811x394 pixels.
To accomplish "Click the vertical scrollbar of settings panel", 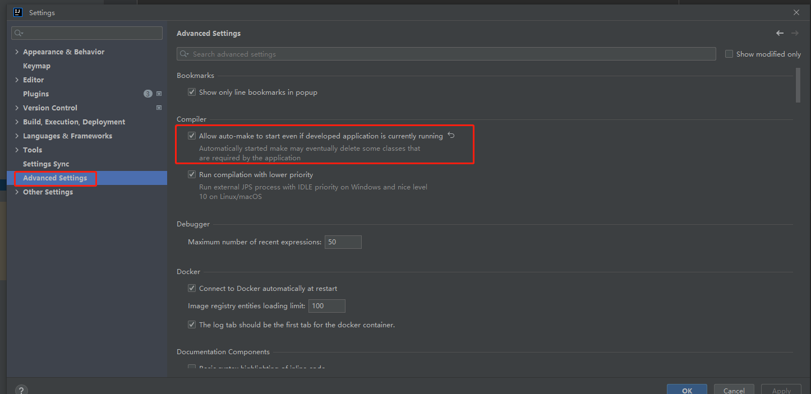I will point(798,85).
